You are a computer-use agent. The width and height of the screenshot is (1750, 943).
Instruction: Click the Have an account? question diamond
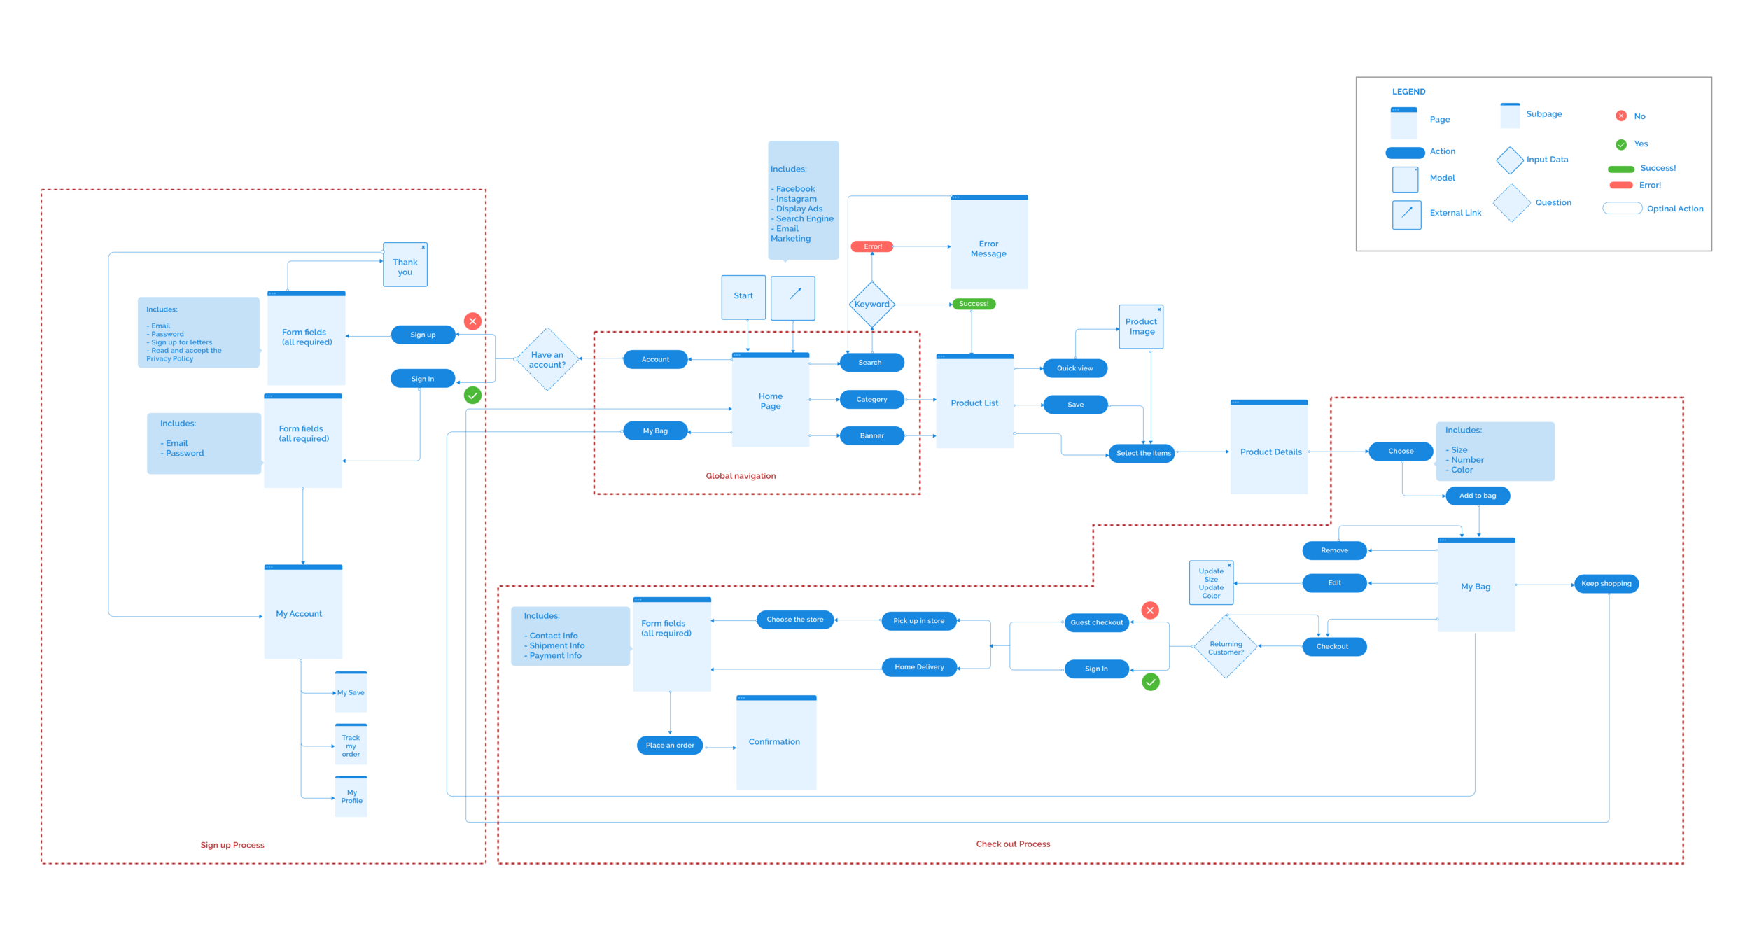tap(547, 359)
